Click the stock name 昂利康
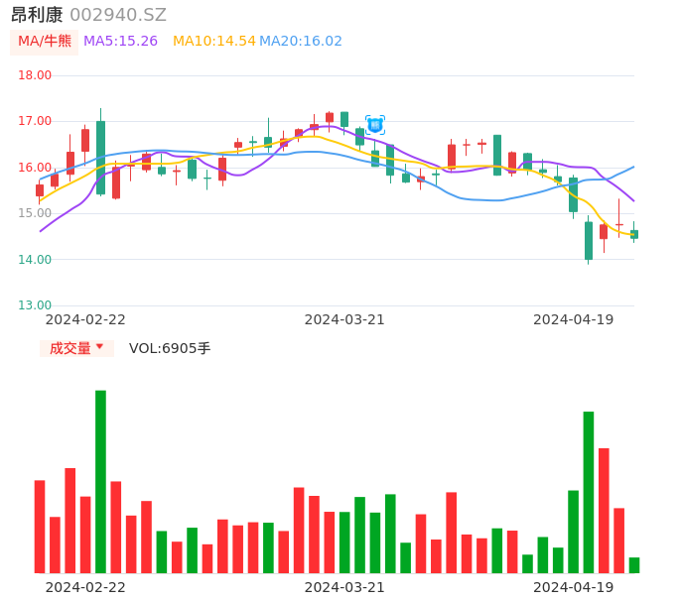This screenshot has height=601, width=681. tap(37, 15)
